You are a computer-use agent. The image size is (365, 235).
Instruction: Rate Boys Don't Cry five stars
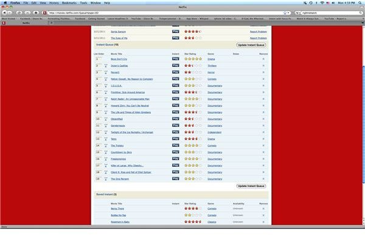(200, 59)
